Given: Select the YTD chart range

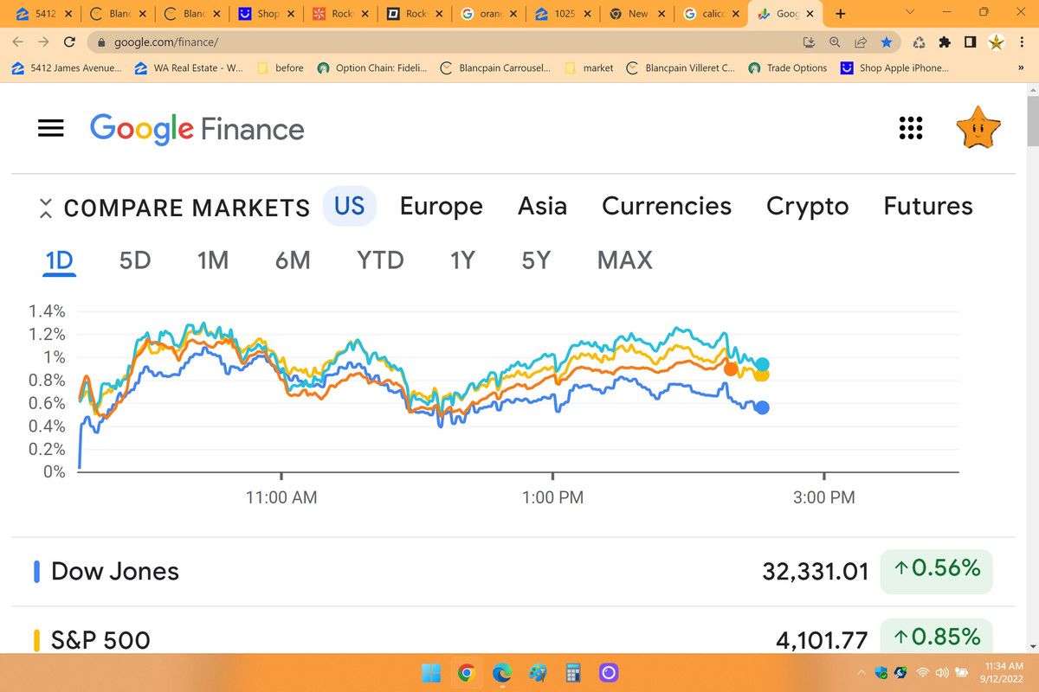Looking at the screenshot, I should pos(380,260).
